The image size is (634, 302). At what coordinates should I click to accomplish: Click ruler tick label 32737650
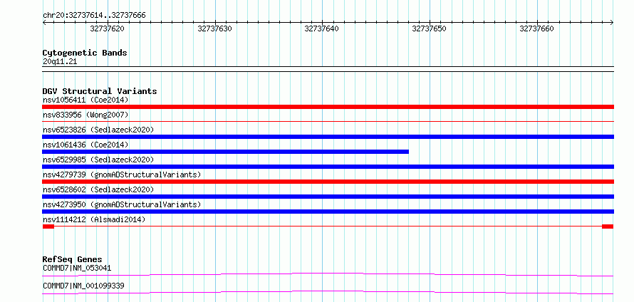click(430, 28)
